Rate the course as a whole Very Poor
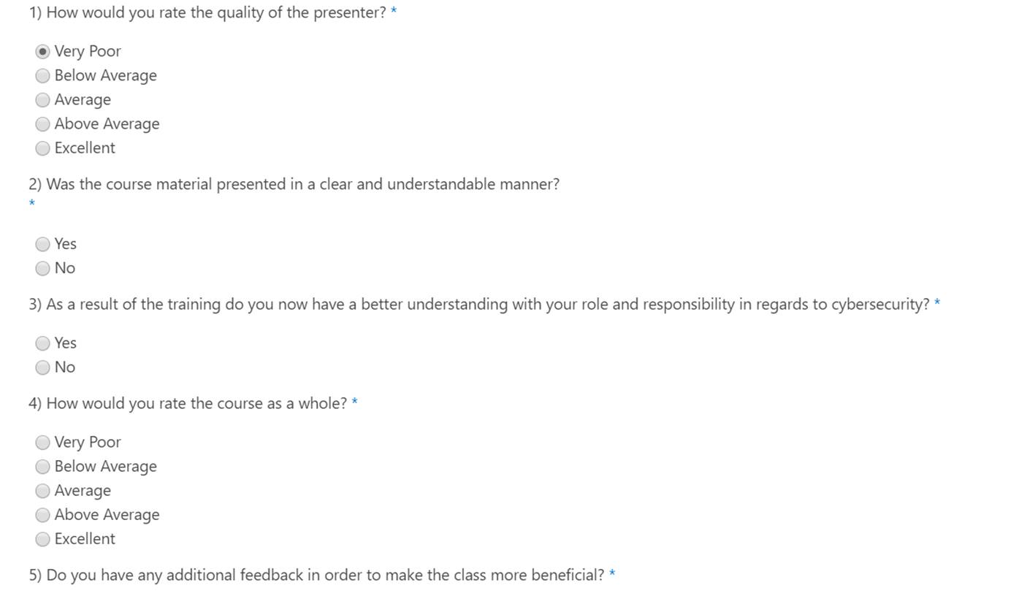Image resolution: width=1027 pixels, height=615 pixels. 42,442
